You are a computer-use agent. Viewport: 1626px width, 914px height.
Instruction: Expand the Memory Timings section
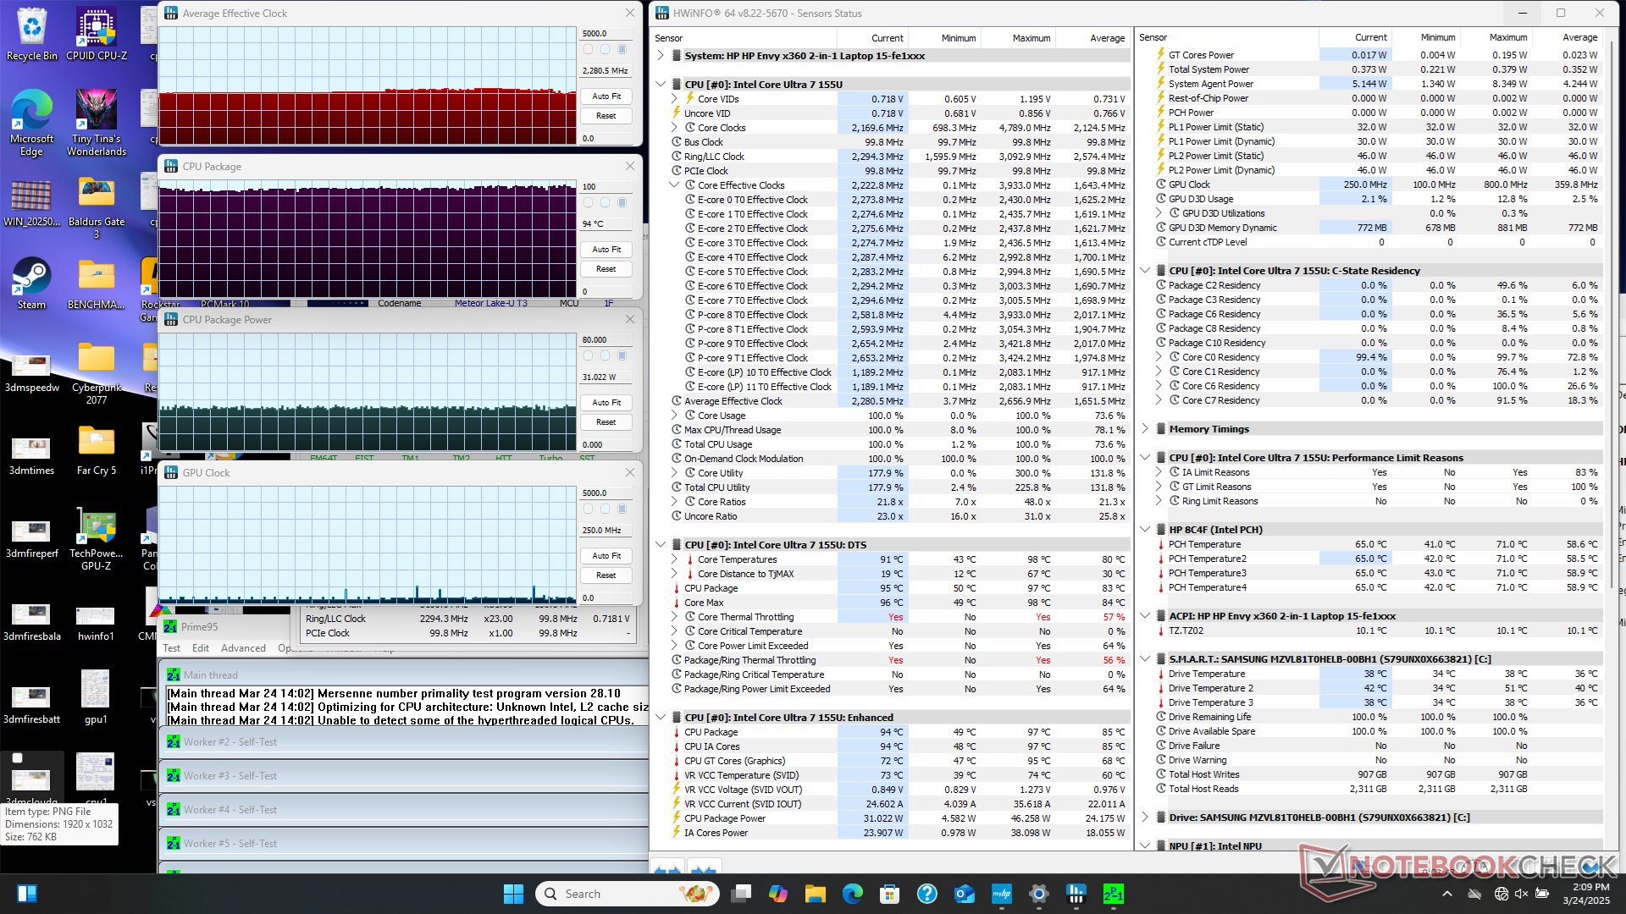tap(1145, 429)
